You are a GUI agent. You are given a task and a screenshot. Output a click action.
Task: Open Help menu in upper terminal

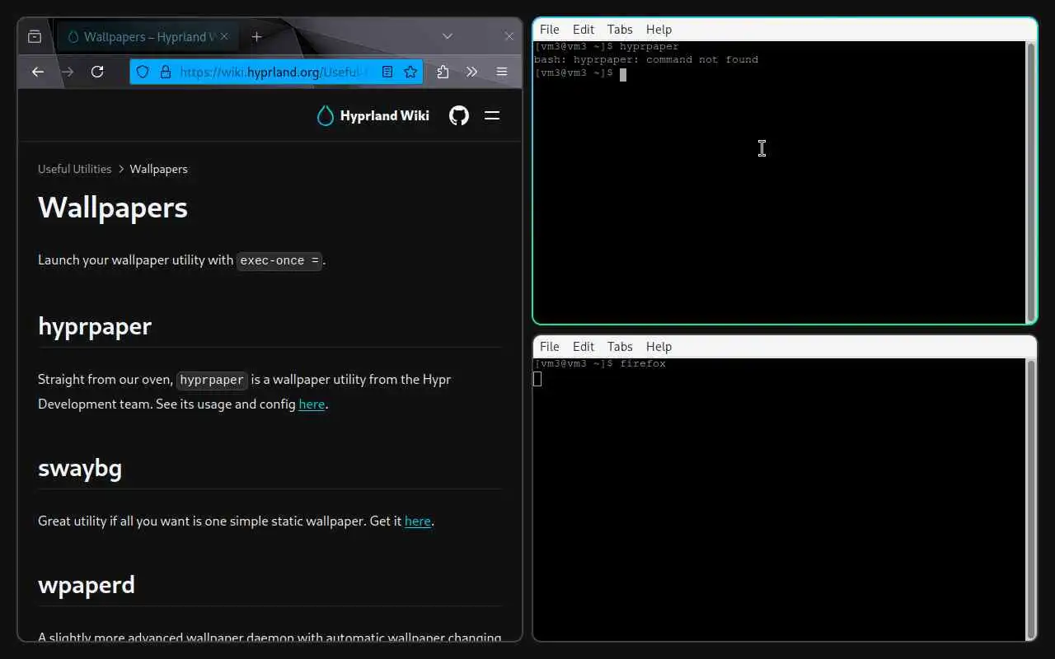pos(659,30)
